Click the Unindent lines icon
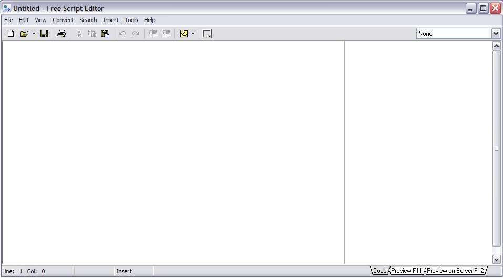This screenshot has width=503, height=278. pos(153,34)
